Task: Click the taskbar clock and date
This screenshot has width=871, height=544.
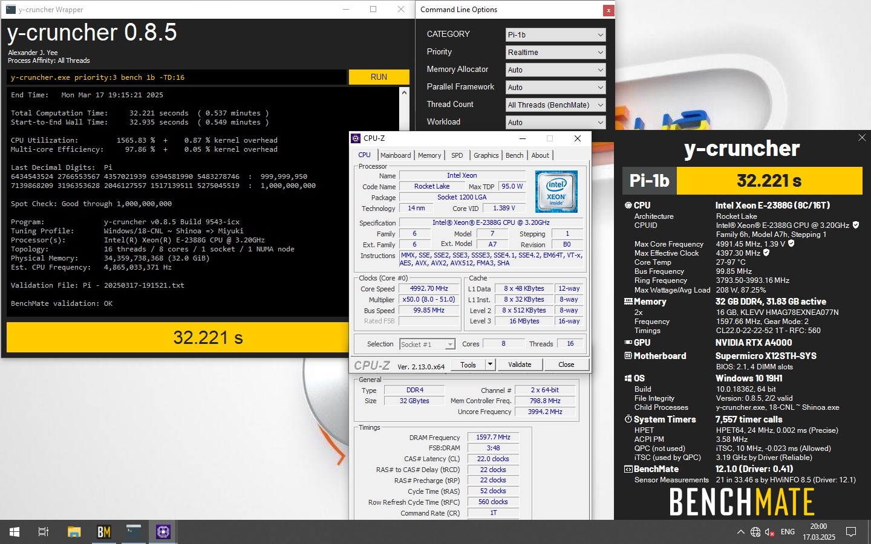Action: [819, 532]
